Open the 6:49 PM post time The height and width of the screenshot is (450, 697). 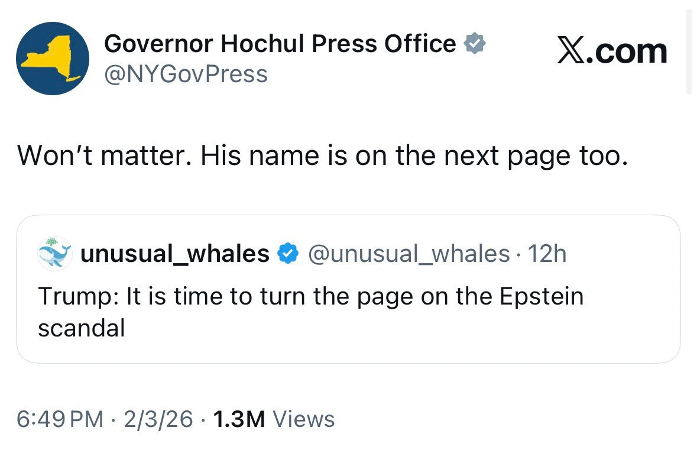(60, 419)
